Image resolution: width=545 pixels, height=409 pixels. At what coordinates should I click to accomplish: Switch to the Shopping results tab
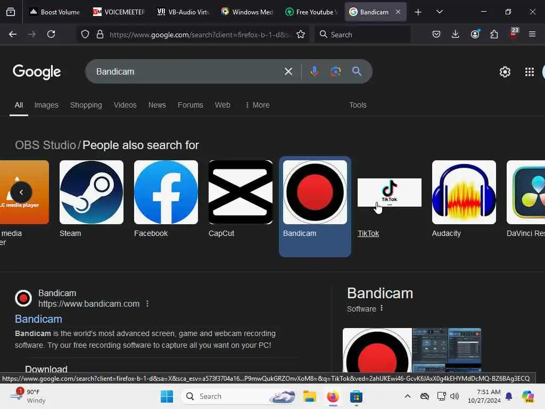point(86,105)
